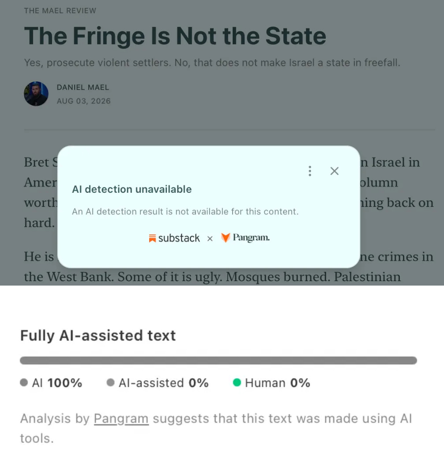Click the gray AI 100% legend dot
Image resolution: width=444 pixels, height=473 pixels.
24,382
